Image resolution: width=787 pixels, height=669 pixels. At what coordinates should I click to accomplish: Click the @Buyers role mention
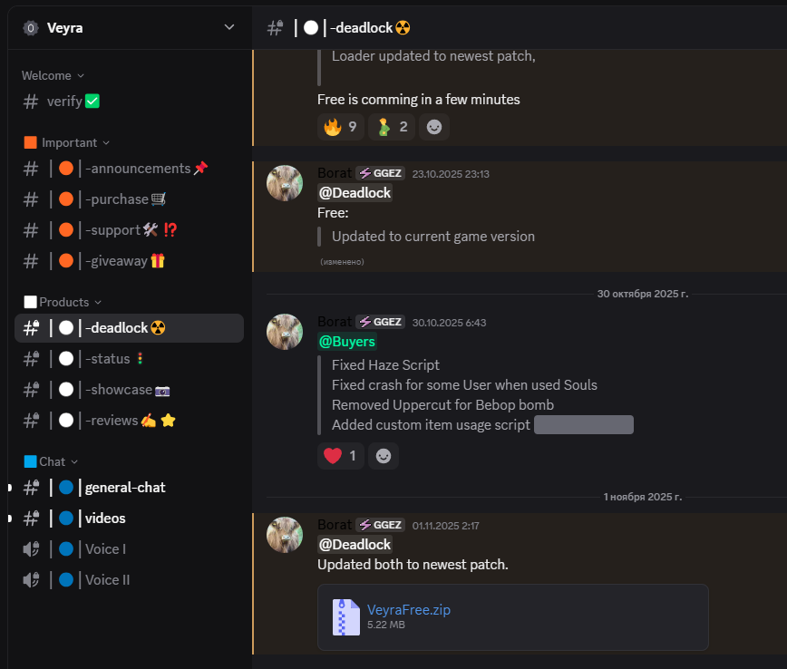coord(347,342)
